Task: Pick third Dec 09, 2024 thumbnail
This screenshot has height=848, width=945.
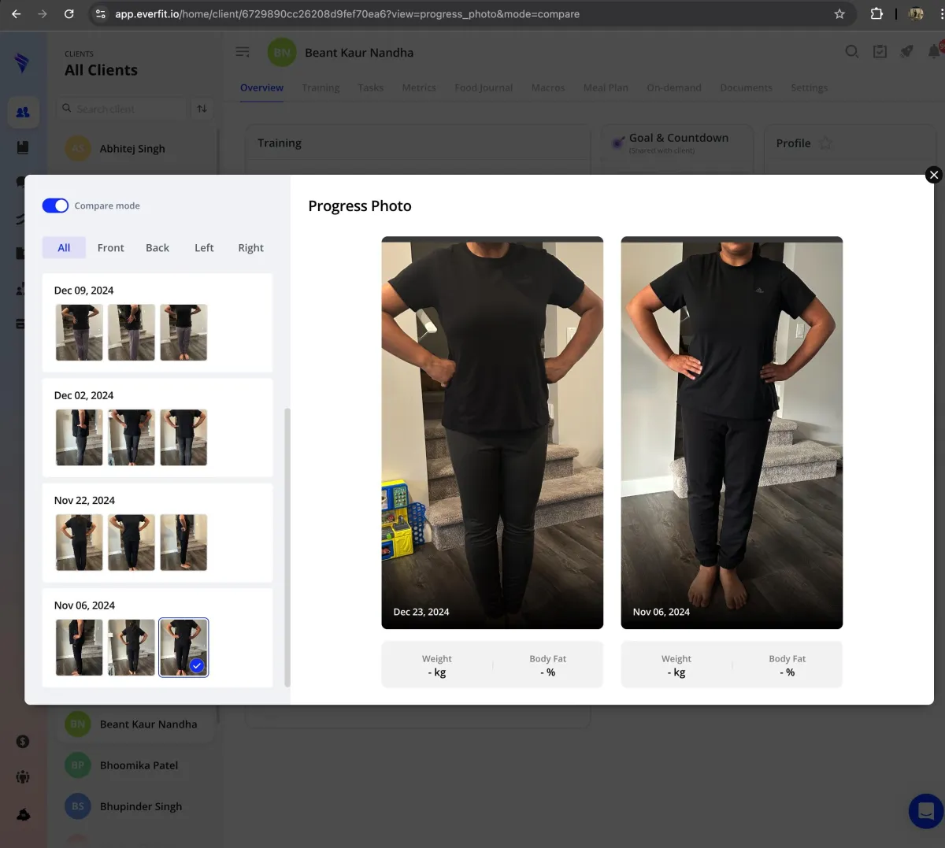Action: 183,332
